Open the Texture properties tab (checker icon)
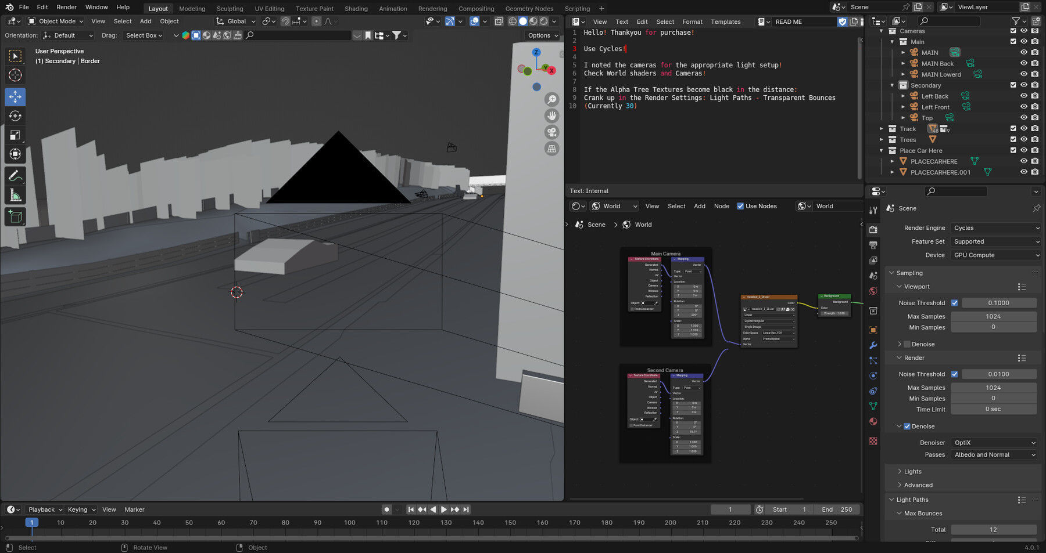1046x553 pixels. 873,441
